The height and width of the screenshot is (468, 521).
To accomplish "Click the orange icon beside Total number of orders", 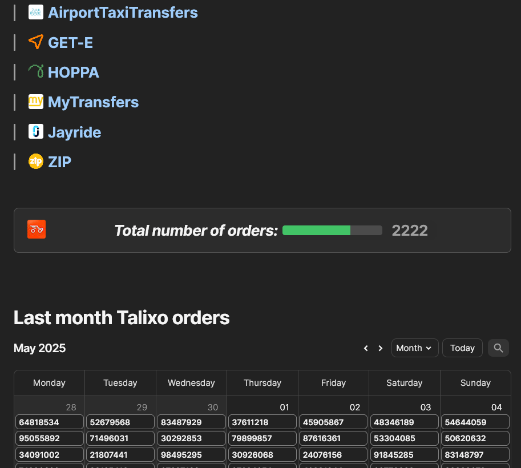I will click(x=37, y=229).
